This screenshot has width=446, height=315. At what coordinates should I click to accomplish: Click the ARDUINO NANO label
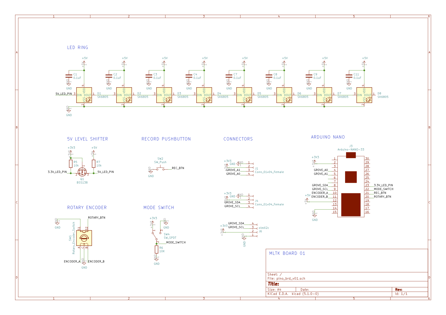(328, 137)
